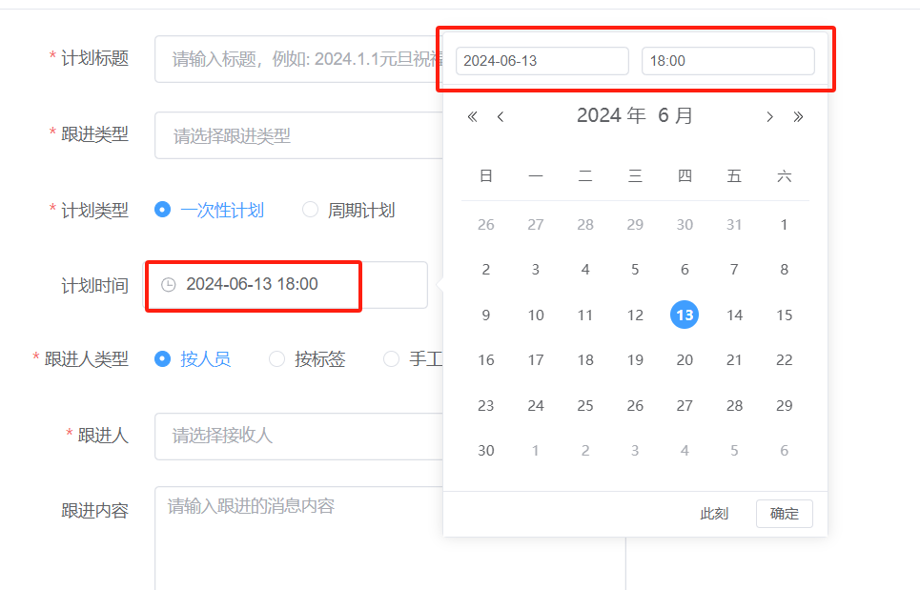Choose 按标签 as follower type

click(277, 359)
